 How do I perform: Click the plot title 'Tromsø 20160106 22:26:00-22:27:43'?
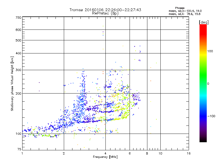(105, 10)
